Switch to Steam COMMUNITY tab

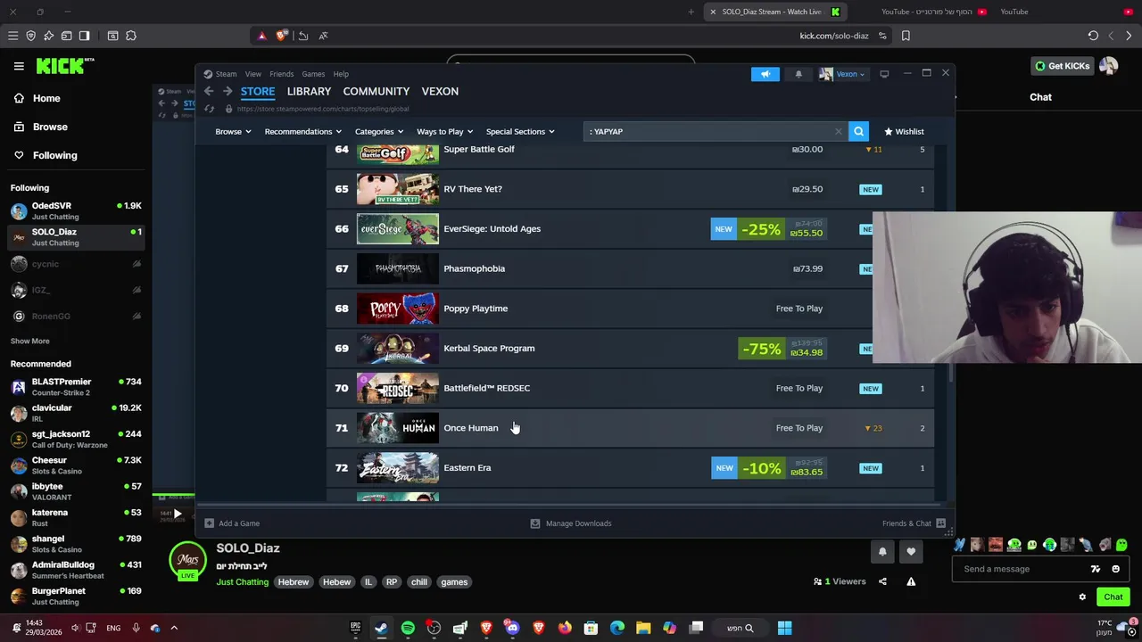pos(377,91)
